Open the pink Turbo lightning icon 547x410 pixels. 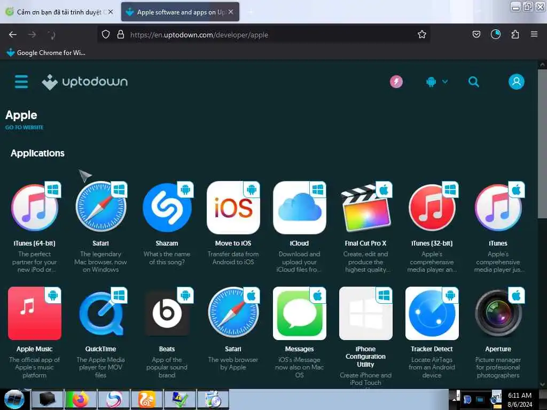396,82
